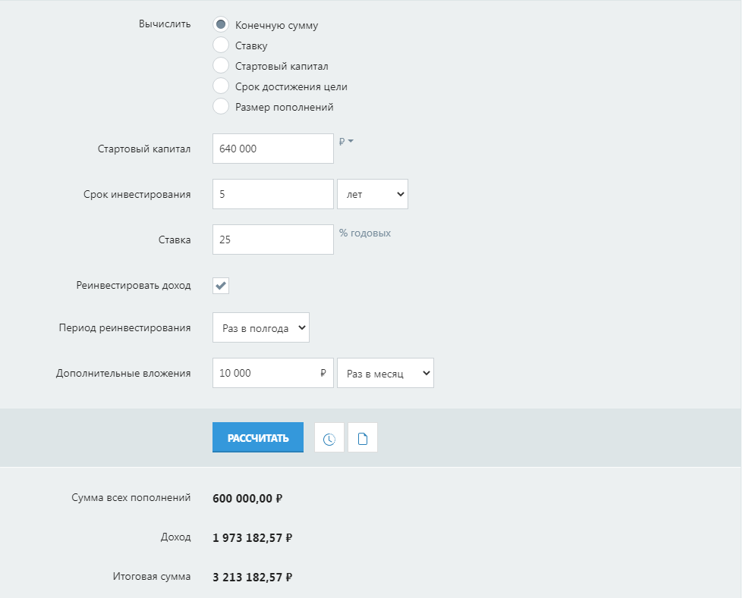The image size is (743, 598).
Task: Select the Конечную сумму radio option
Action: pos(221,24)
